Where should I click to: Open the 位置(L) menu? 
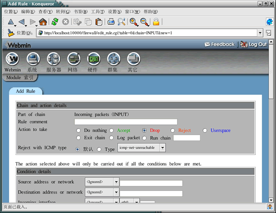point(11,11)
